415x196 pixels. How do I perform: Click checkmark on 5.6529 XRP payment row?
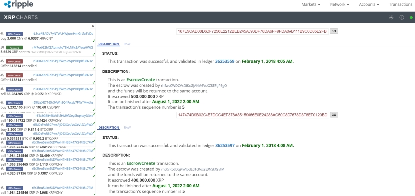[94, 54]
